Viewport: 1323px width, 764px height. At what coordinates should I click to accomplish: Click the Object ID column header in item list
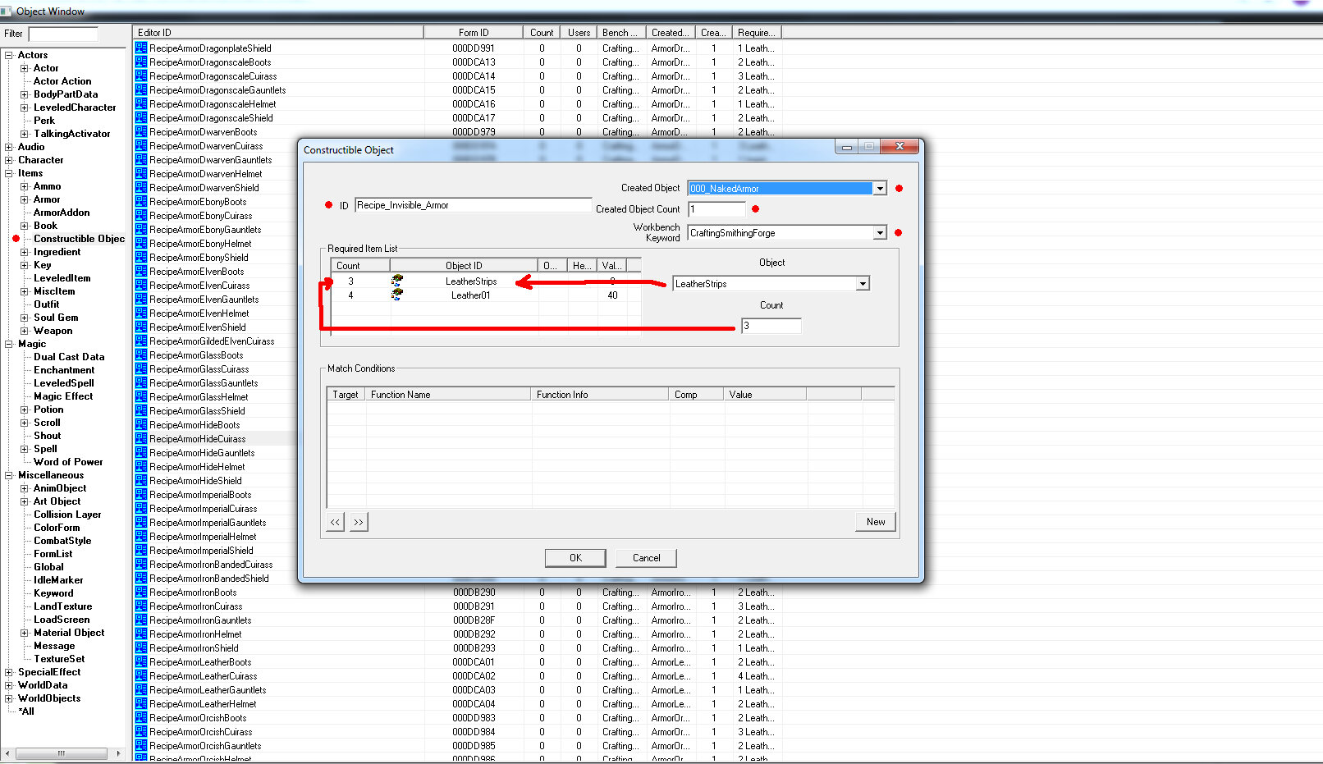pos(464,266)
